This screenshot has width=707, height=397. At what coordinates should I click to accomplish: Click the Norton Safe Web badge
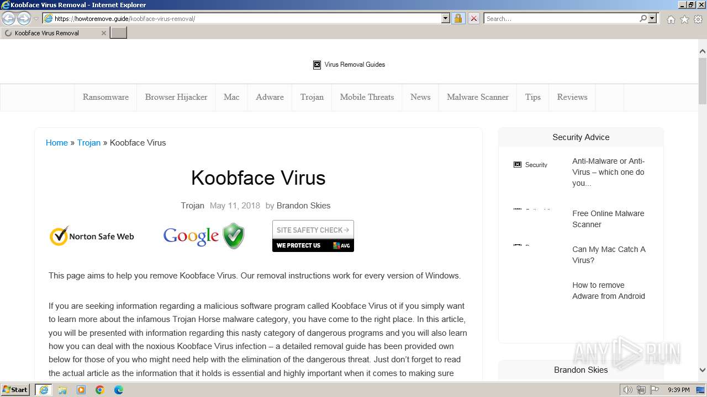(92, 236)
